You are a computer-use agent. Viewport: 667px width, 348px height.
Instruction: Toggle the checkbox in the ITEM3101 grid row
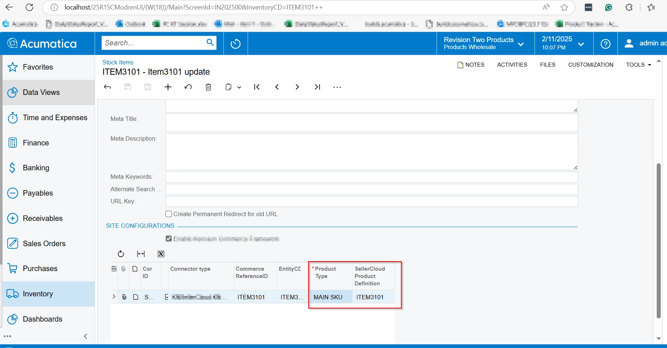tap(167, 297)
